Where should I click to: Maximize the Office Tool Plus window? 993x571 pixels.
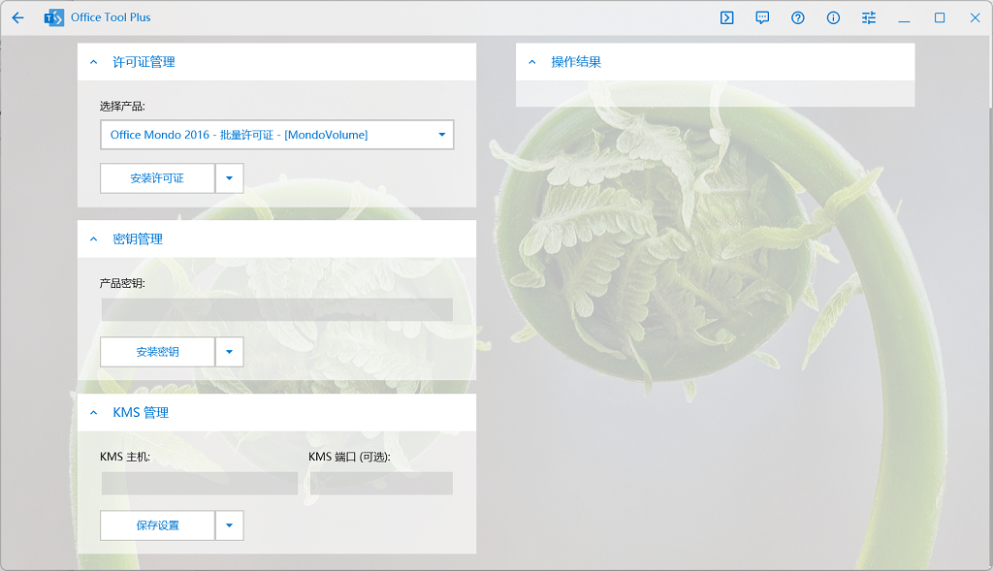tap(940, 17)
